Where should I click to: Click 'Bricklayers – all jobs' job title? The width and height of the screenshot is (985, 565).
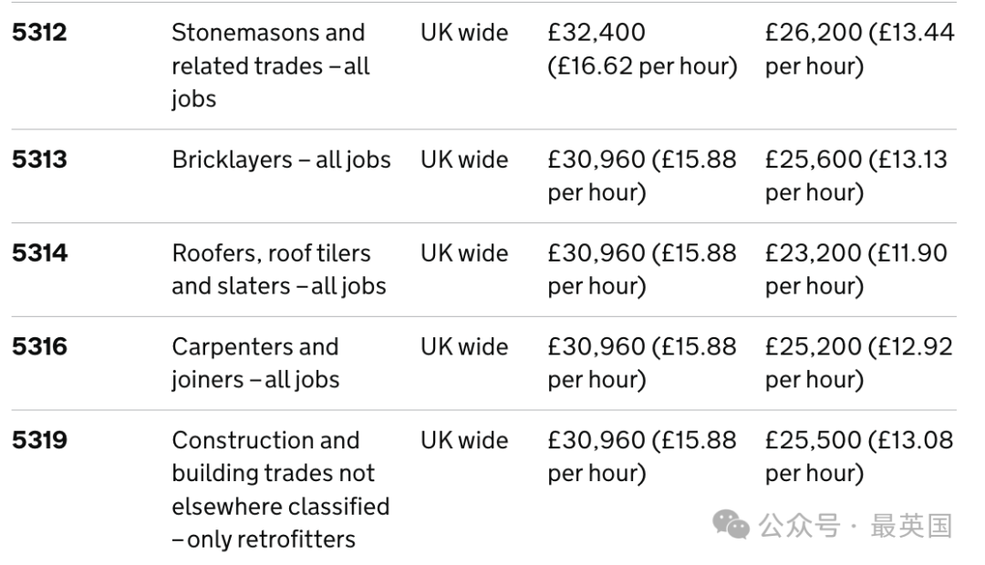tap(282, 159)
